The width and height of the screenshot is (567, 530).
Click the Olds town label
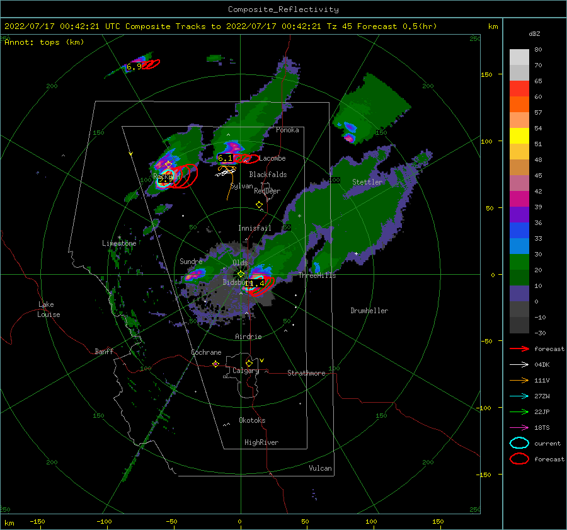(x=240, y=262)
